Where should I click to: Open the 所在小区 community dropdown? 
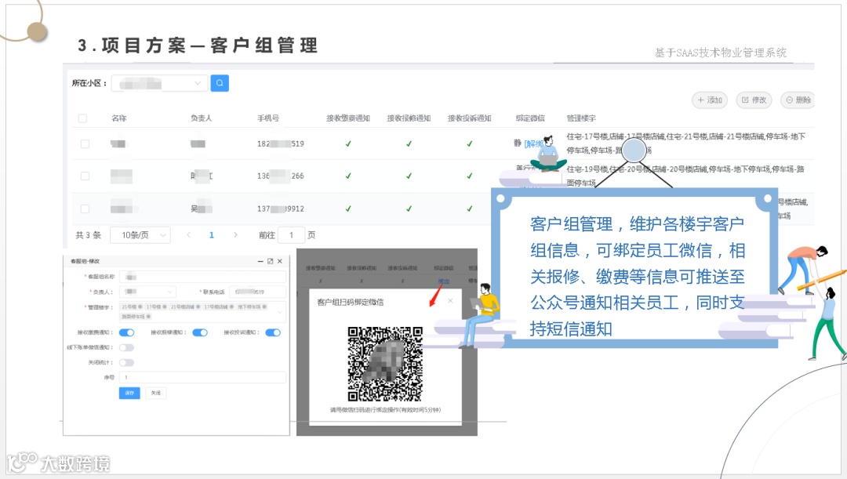(159, 83)
